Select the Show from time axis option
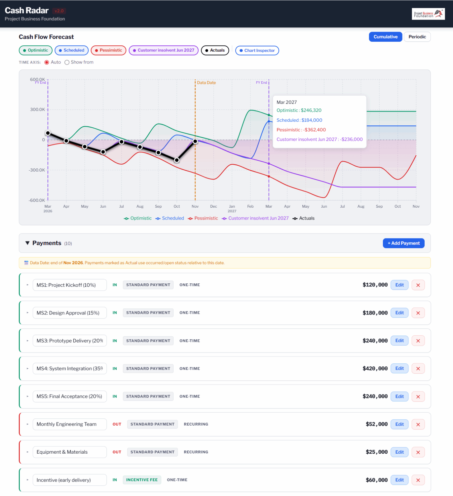The height and width of the screenshot is (496, 453). pyautogui.click(x=67, y=62)
